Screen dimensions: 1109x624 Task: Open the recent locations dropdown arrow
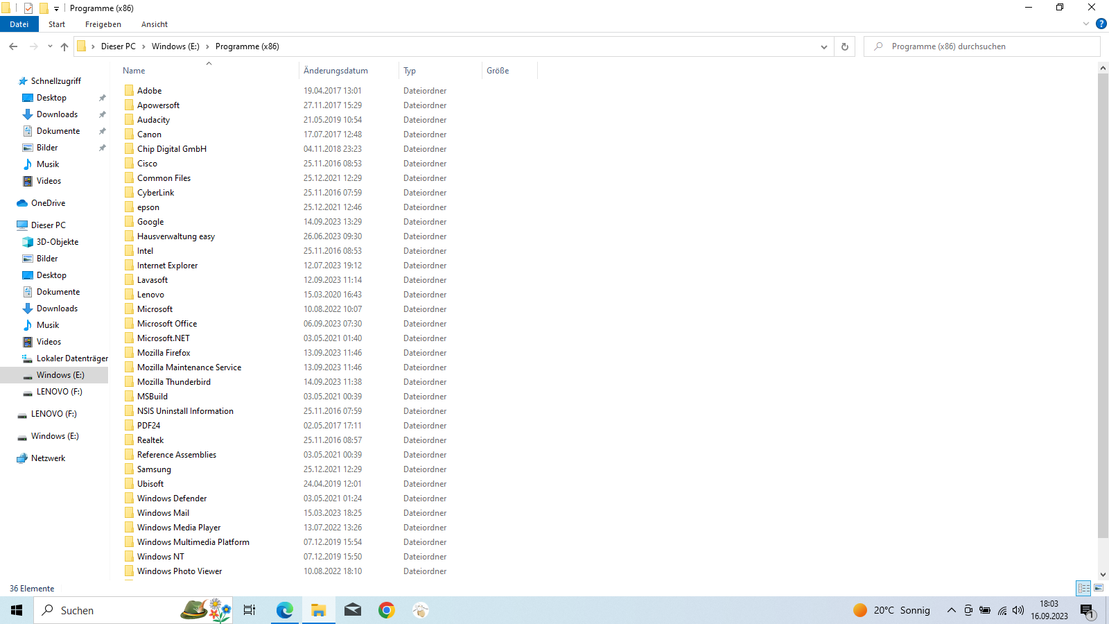(50, 46)
